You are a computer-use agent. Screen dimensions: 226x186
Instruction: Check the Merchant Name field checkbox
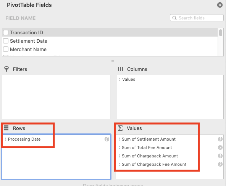point(6,49)
